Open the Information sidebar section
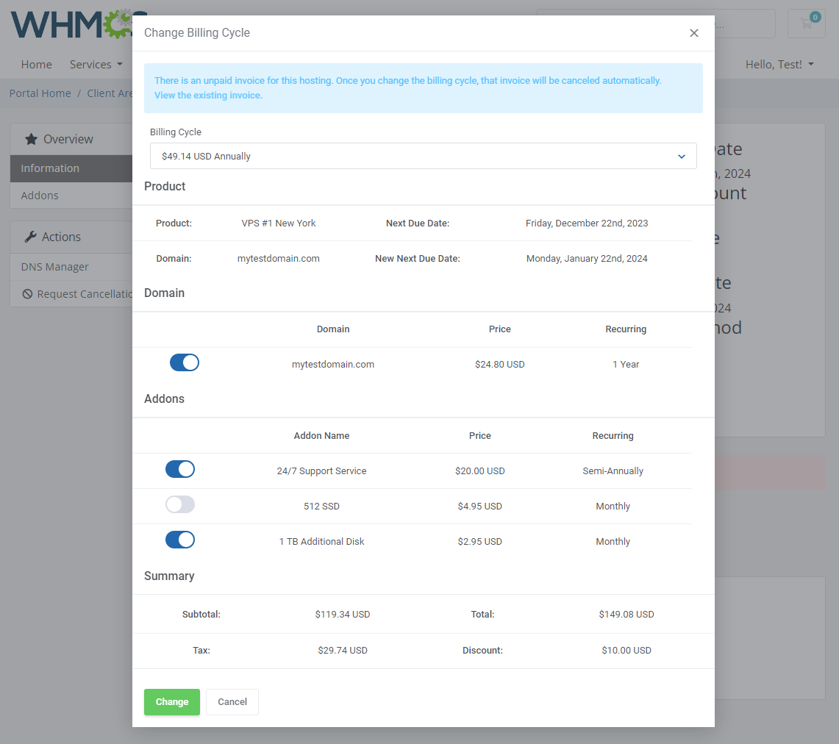Viewport: 839px width, 744px height. coord(49,168)
